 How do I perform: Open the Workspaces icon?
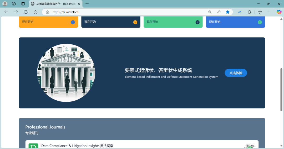pos(14,4)
